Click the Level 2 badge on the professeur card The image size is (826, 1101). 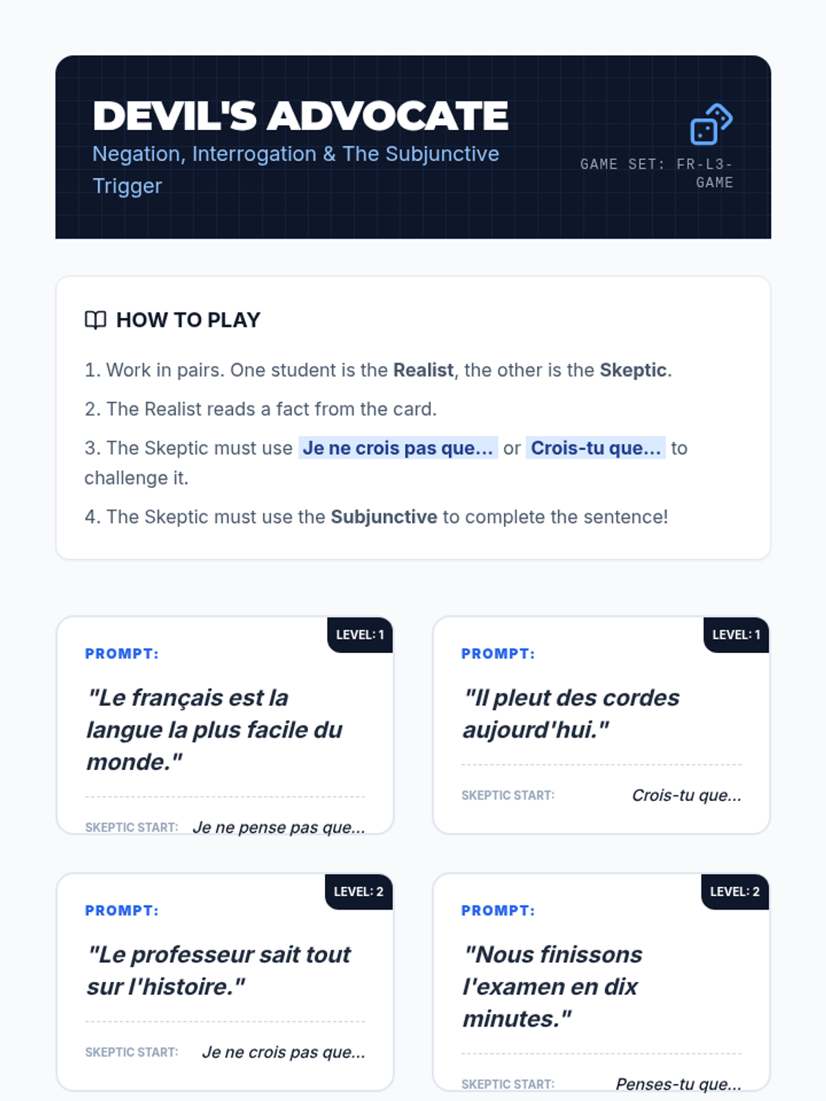click(x=359, y=892)
